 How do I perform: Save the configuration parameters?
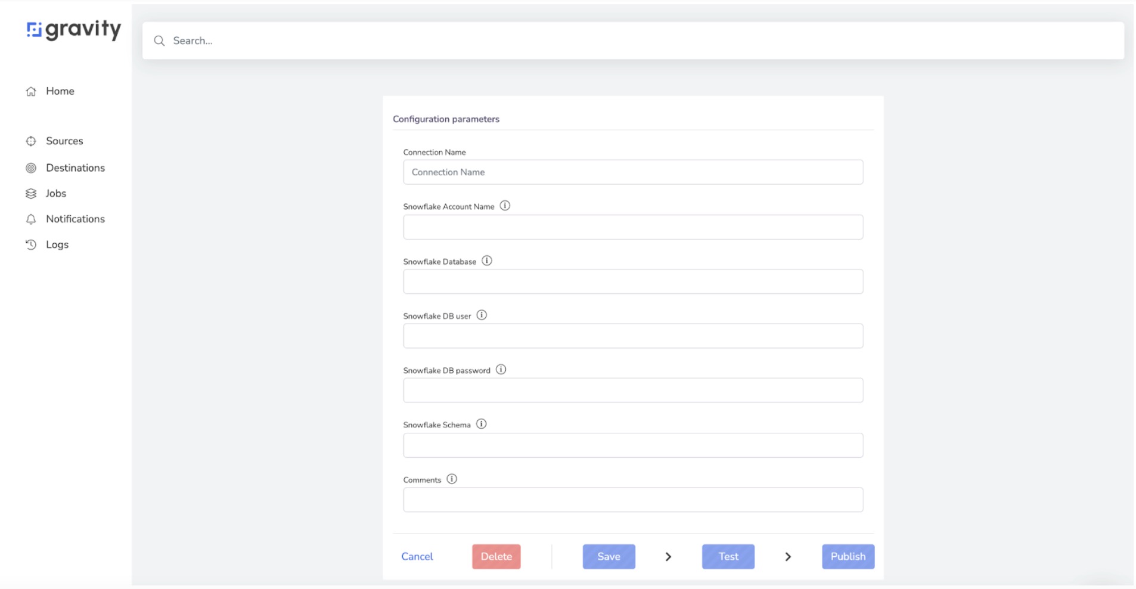(609, 556)
